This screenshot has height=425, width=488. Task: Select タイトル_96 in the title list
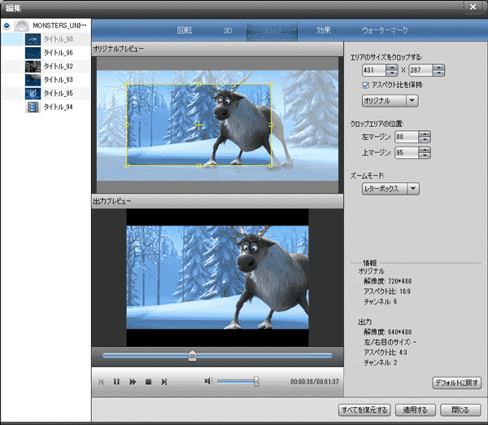(58, 53)
